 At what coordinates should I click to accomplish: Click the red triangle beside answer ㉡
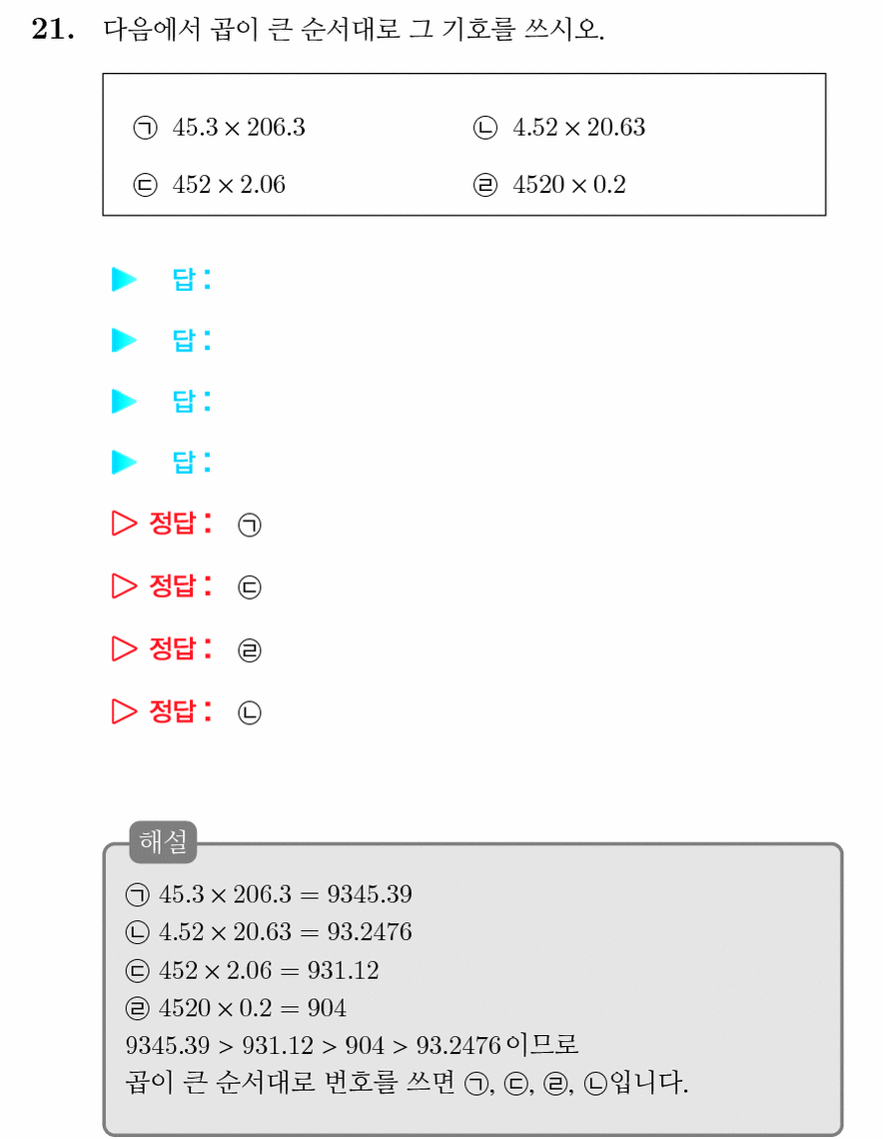(x=124, y=711)
